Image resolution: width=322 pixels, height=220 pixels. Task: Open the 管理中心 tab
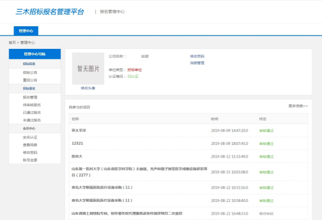coord(26,31)
